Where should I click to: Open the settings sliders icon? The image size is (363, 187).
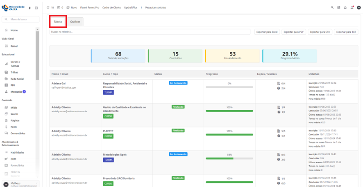click(339, 7)
